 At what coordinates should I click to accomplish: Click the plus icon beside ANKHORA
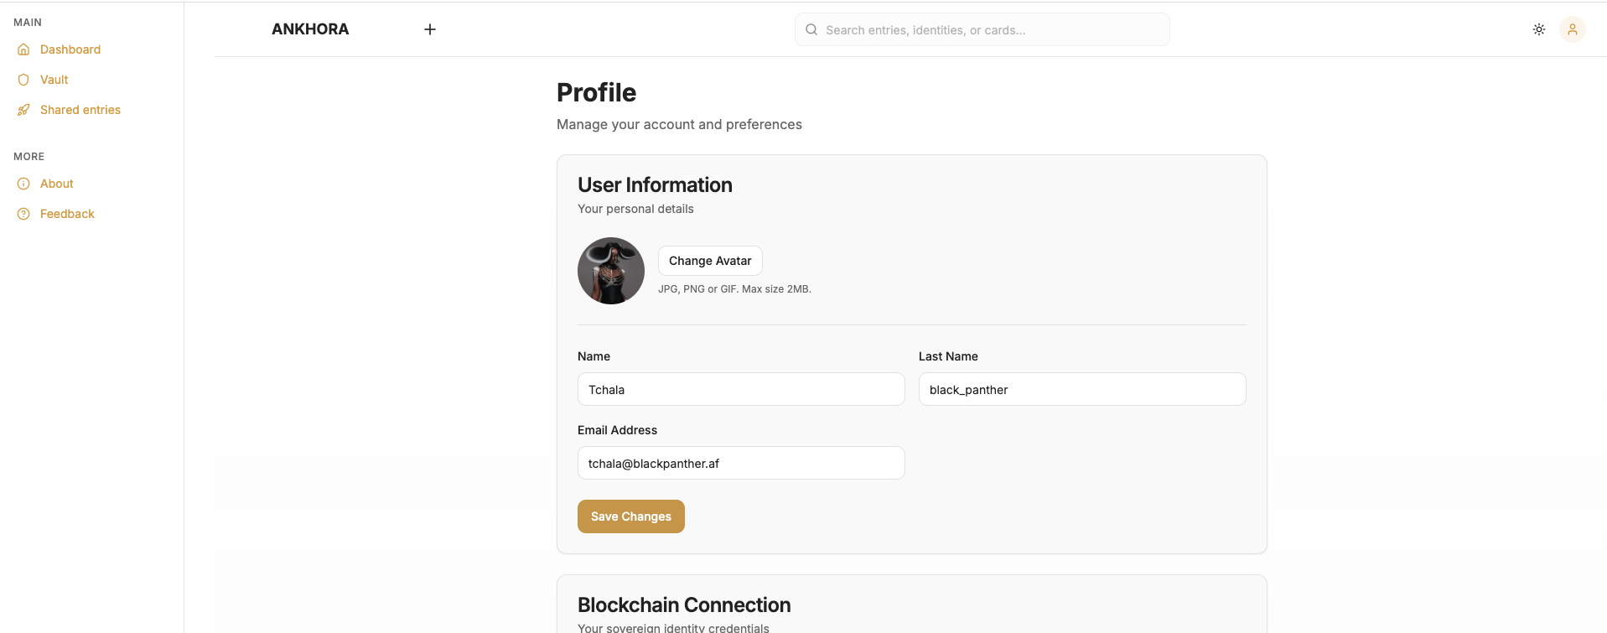(x=430, y=29)
